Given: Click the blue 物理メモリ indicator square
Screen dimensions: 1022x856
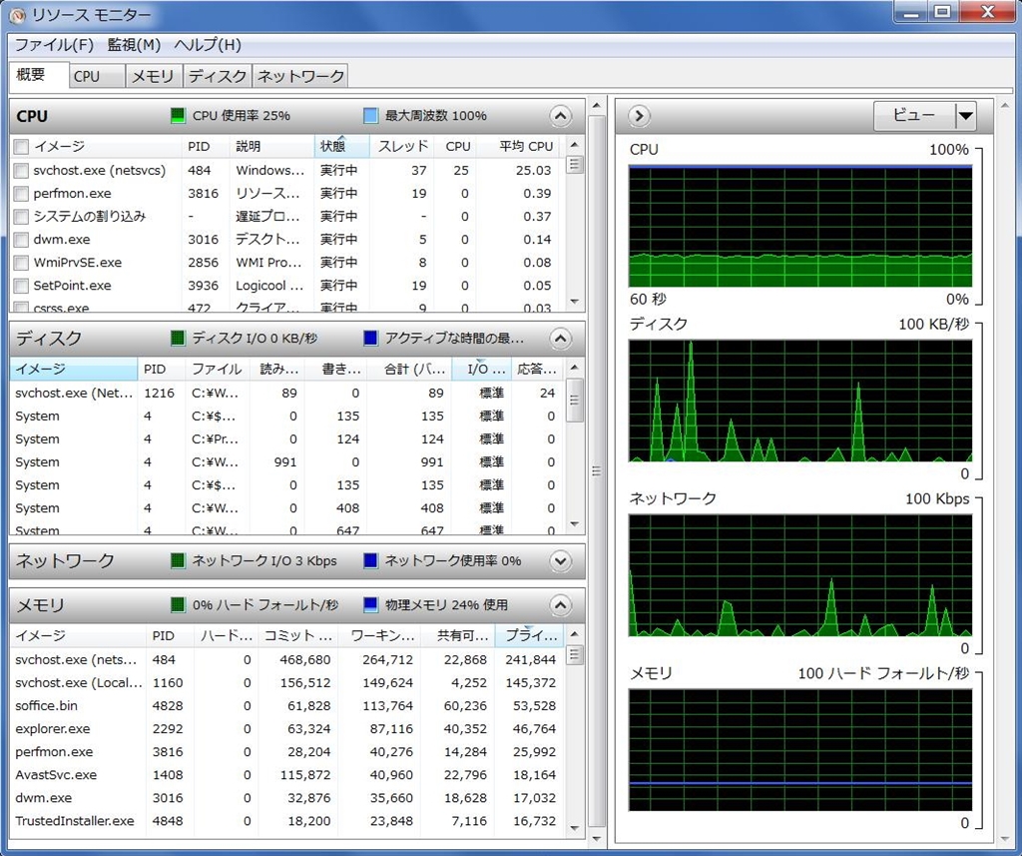Looking at the screenshot, I should 370,605.
